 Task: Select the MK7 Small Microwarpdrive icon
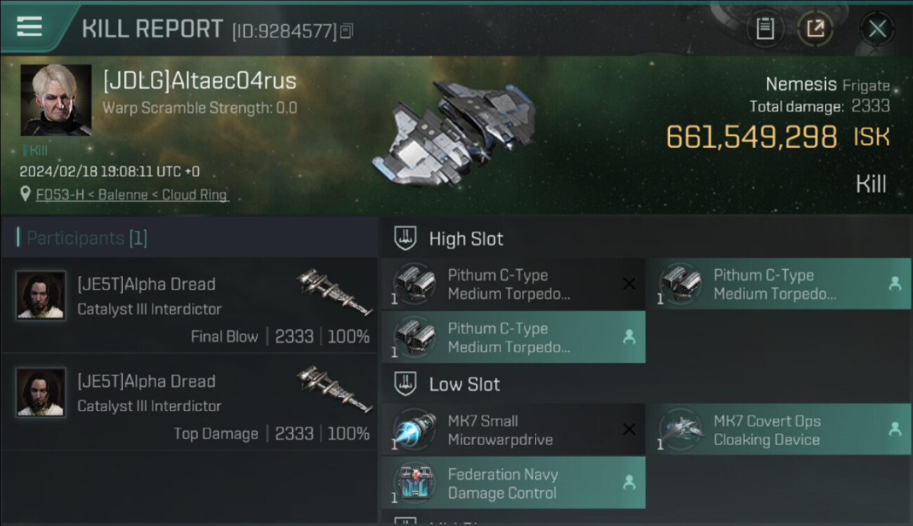[x=414, y=430]
